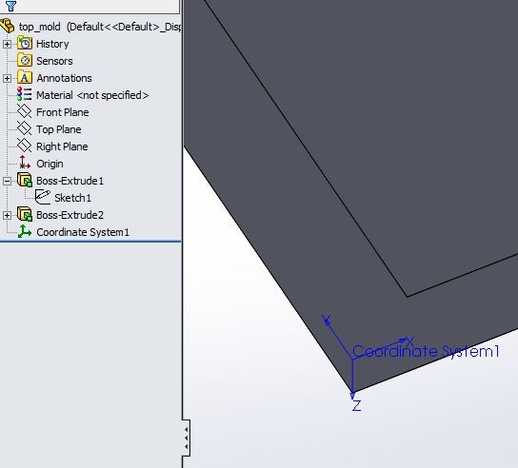This screenshot has height=468, width=518.
Task: Select the Right Plane label
Action: pos(62,146)
